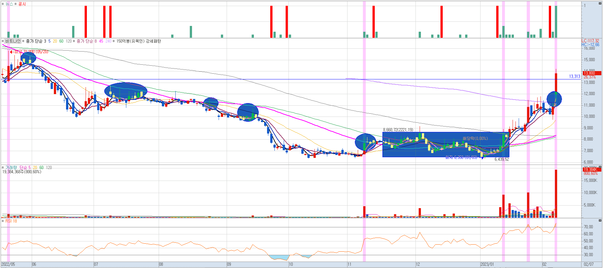Click the red 13,800 current price tag
The image size is (603, 268).
point(592,73)
